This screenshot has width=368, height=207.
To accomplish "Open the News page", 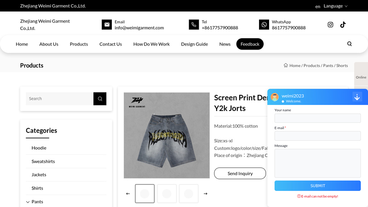I will tap(225, 44).
